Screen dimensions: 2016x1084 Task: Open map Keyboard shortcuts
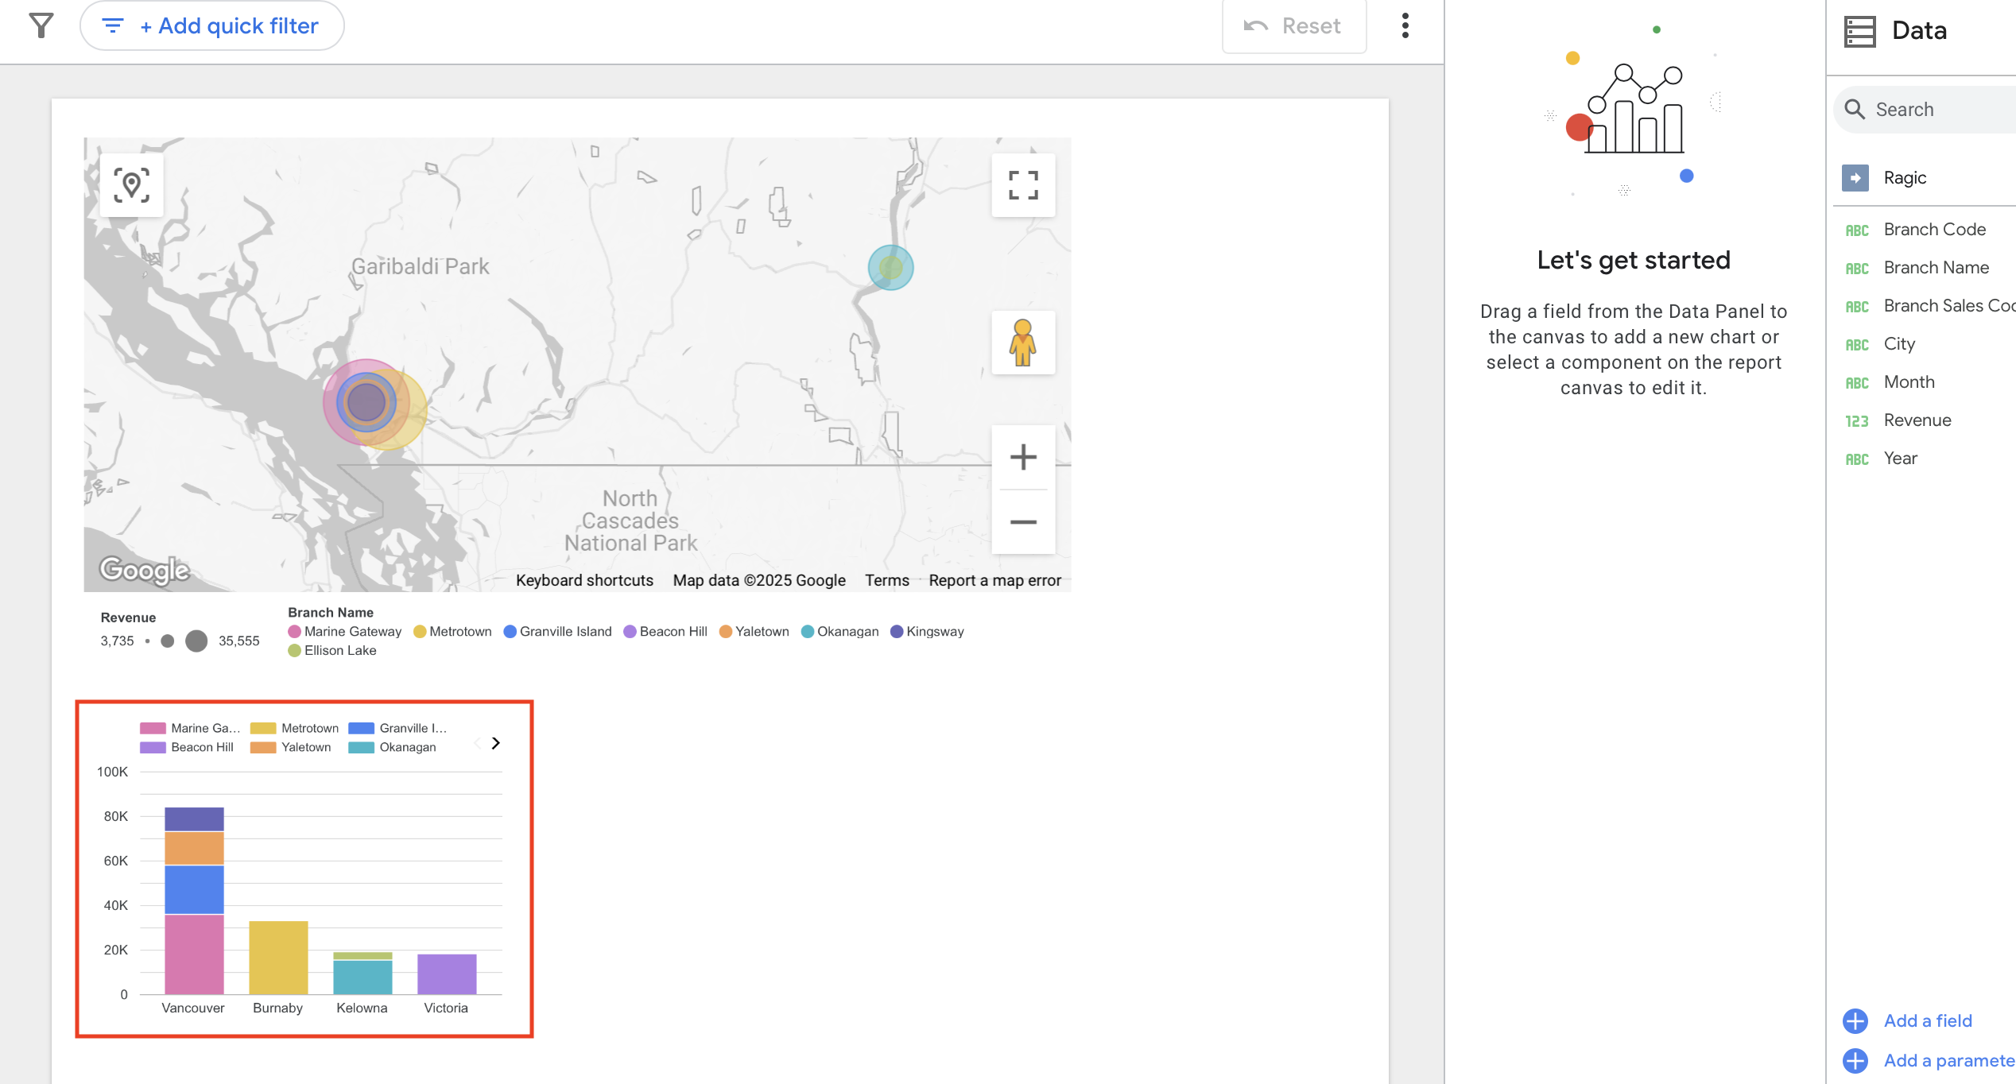tap(584, 580)
